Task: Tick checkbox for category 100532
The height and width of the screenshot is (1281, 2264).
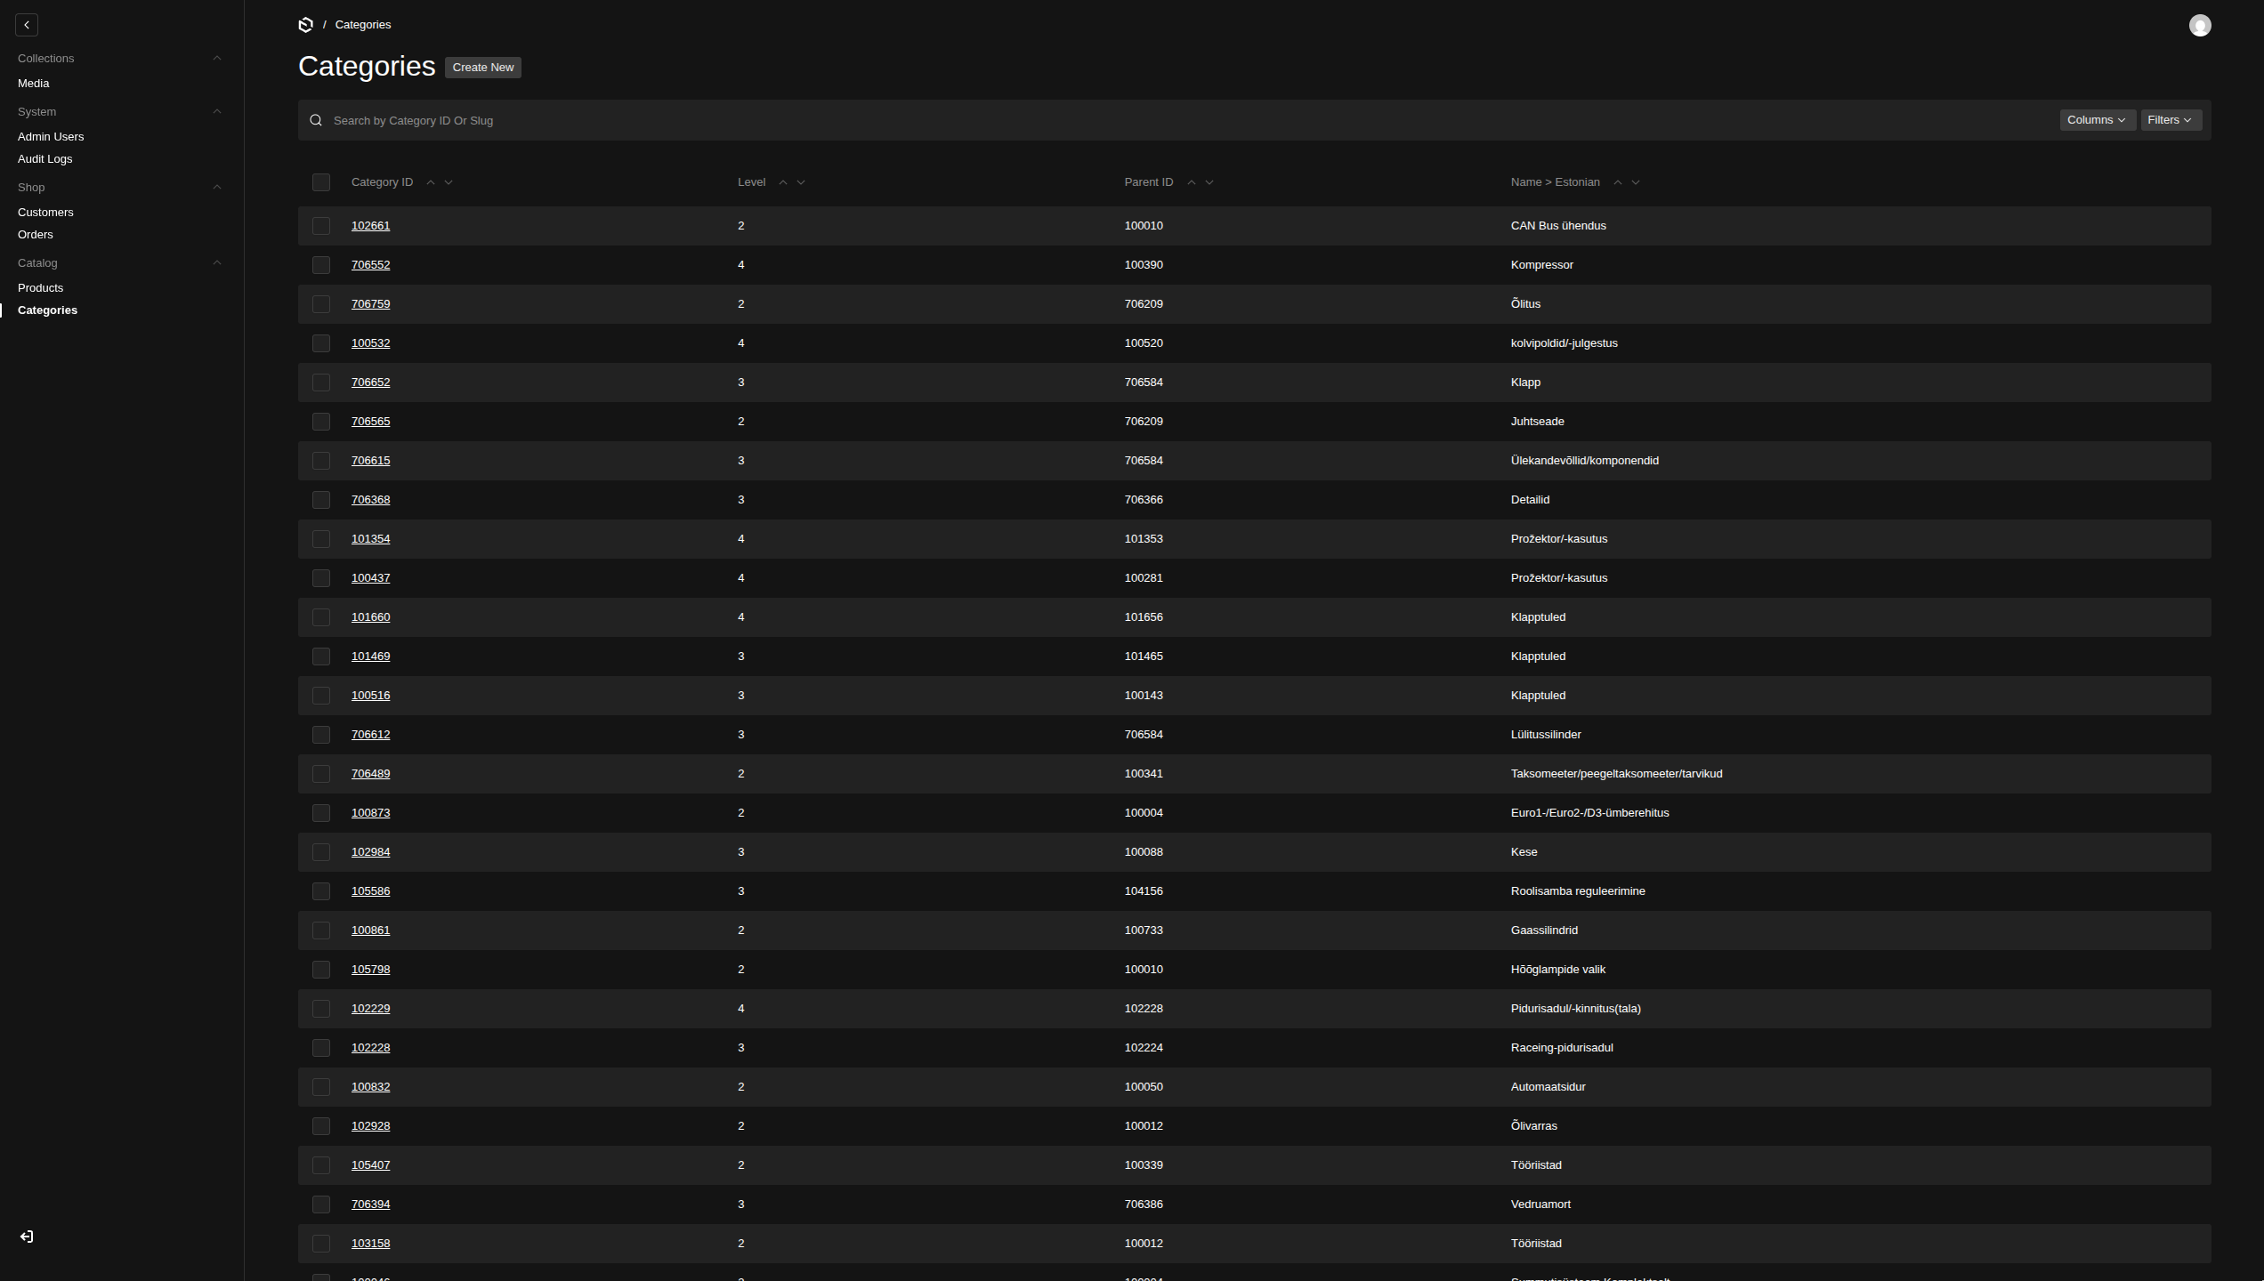Action: 321,343
